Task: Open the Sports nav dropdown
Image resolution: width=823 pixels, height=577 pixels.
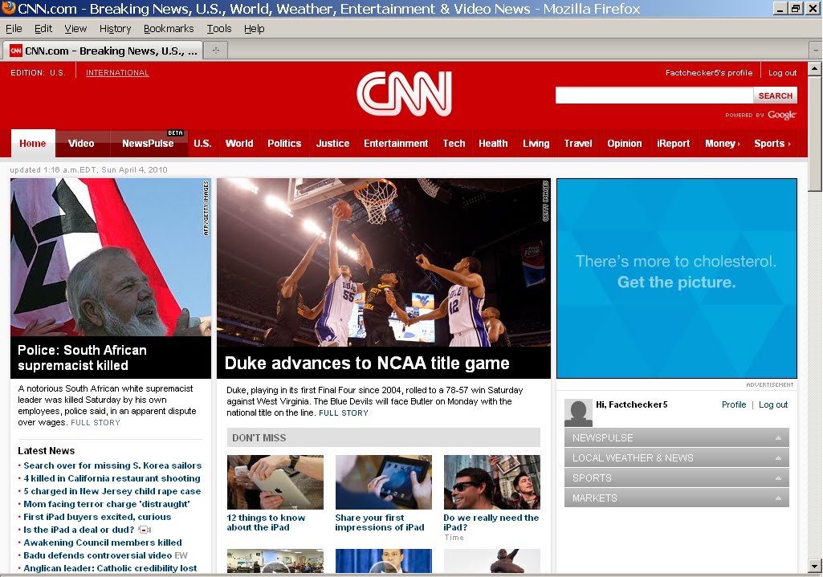Action: [x=772, y=143]
